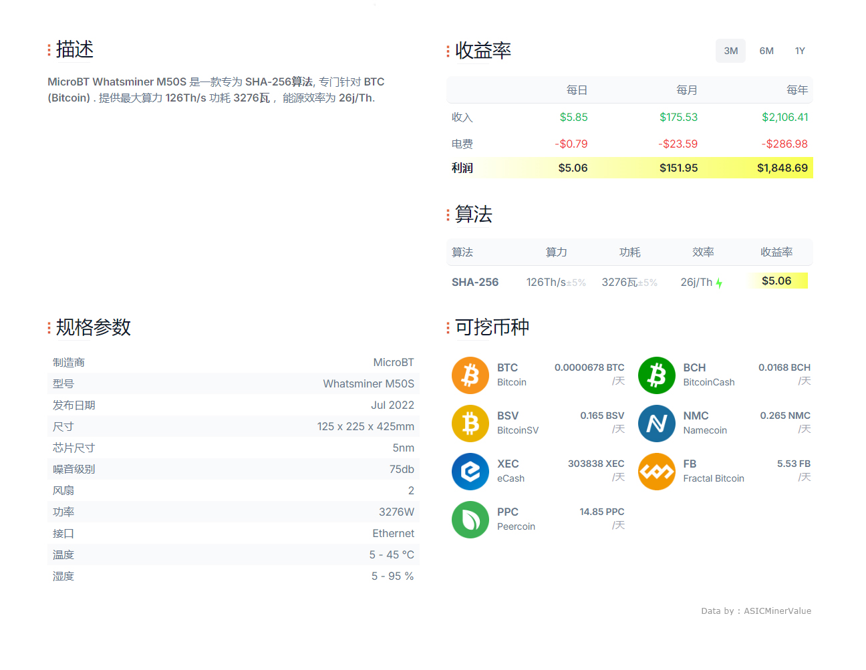This screenshot has height=670, width=866.
Task: Click the green lightning efficiency icon
Action: coord(719,283)
